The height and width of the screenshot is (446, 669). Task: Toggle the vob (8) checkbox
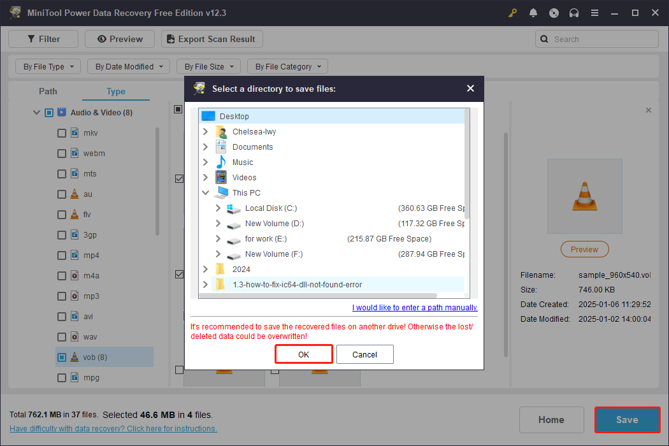pyautogui.click(x=62, y=357)
